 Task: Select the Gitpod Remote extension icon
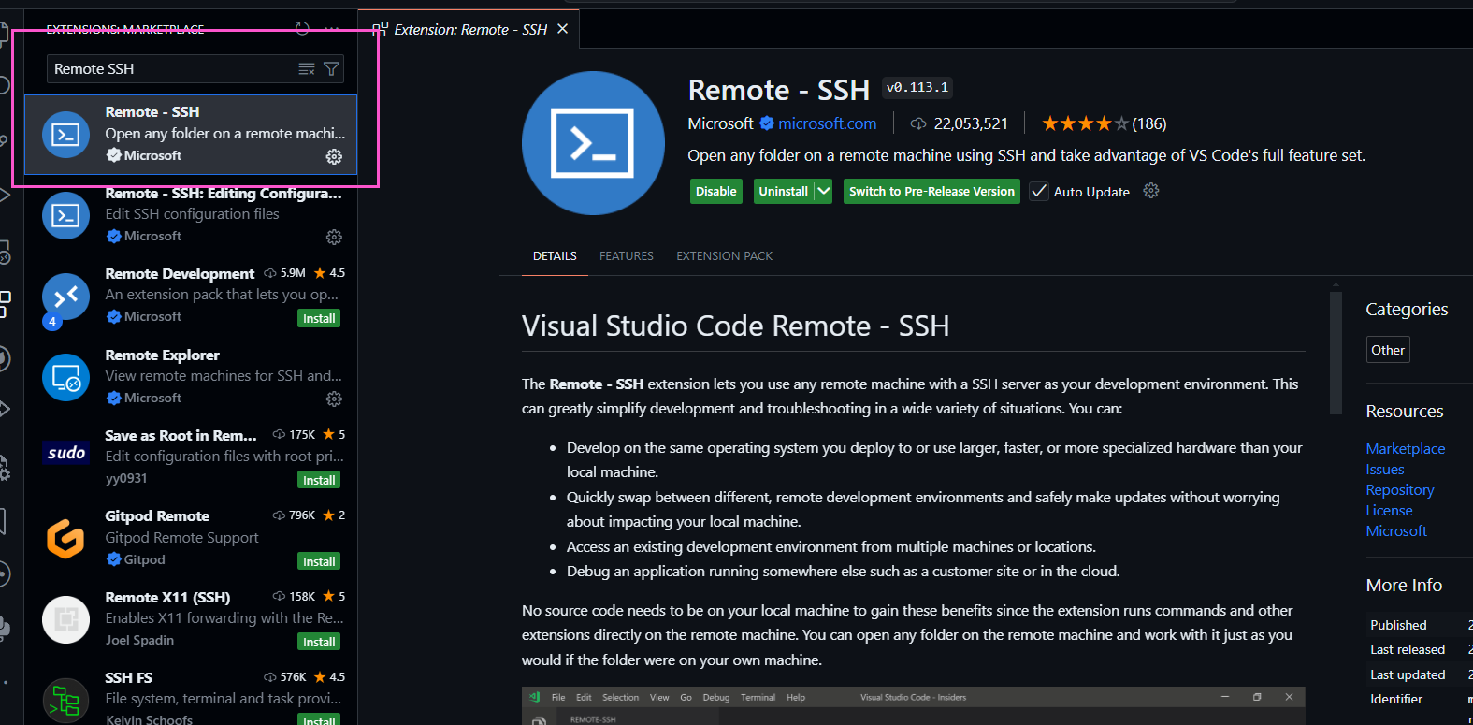[x=66, y=539]
